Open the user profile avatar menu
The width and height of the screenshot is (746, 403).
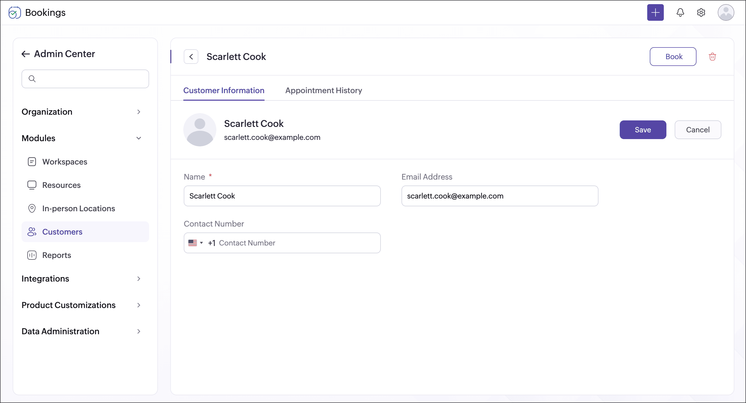click(x=726, y=12)
